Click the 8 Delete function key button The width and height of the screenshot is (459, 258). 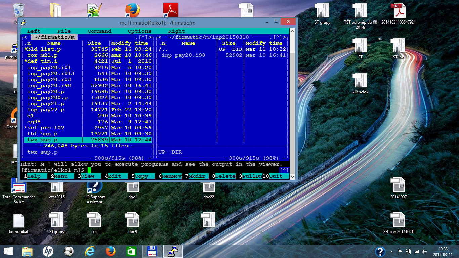click(225, 176)
